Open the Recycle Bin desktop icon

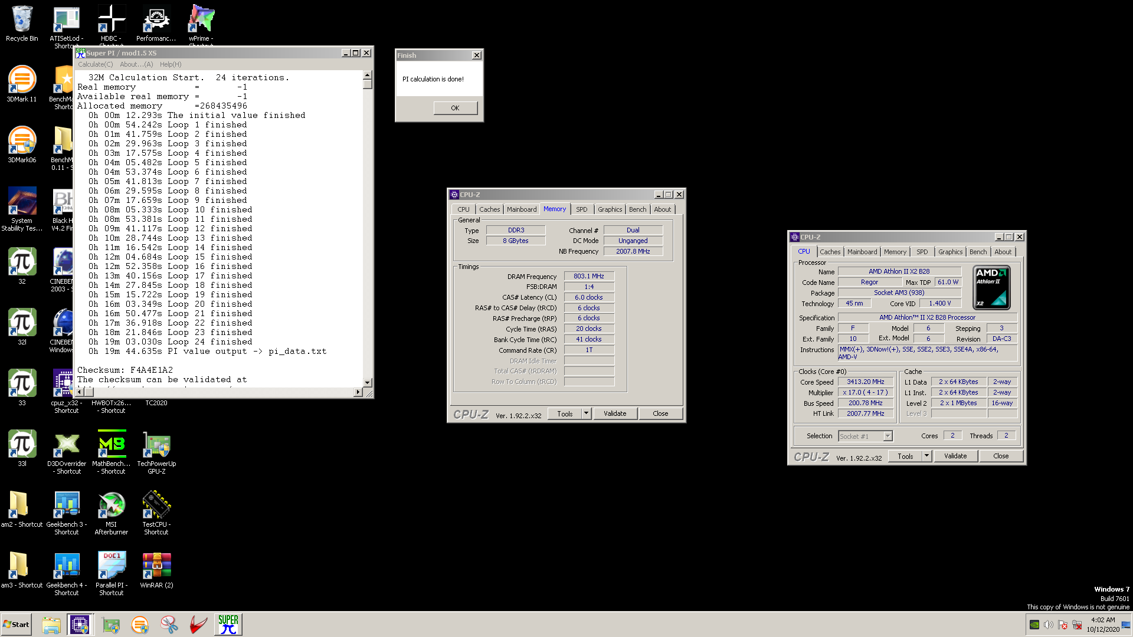tap(22, 24)
